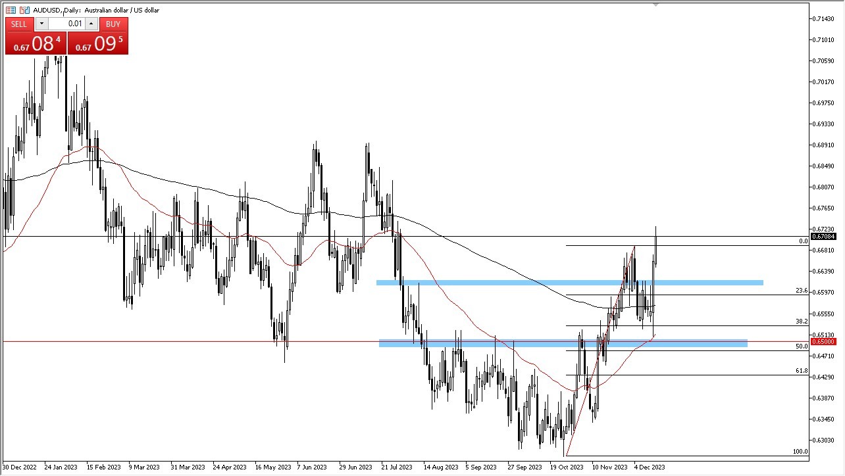Click the BUY button in the trading panel

pyautogui.click(x=113, y=24)
